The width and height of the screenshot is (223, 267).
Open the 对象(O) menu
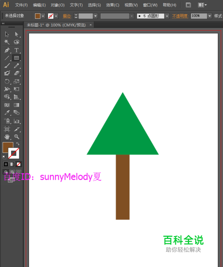click(58, 5)
